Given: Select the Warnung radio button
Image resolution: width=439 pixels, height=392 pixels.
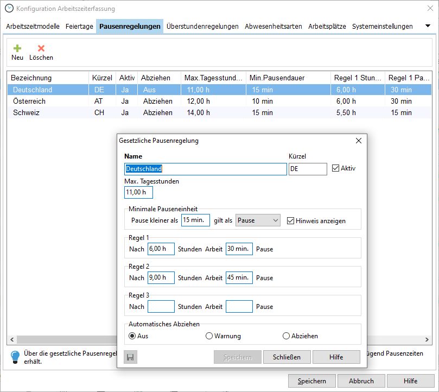Looking at the screenshot, I should coord(209,336).
